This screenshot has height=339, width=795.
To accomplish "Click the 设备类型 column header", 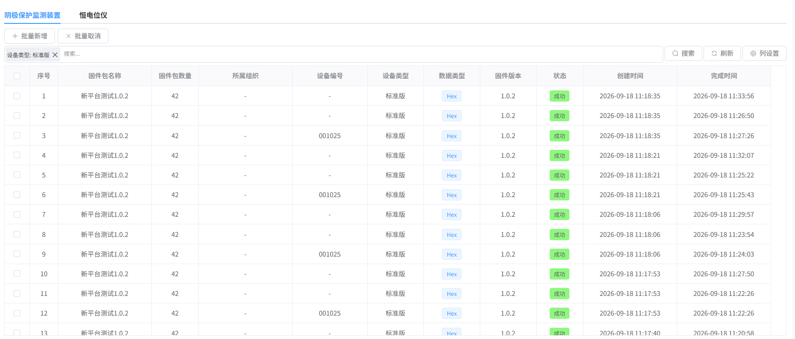I will point(395,76).
